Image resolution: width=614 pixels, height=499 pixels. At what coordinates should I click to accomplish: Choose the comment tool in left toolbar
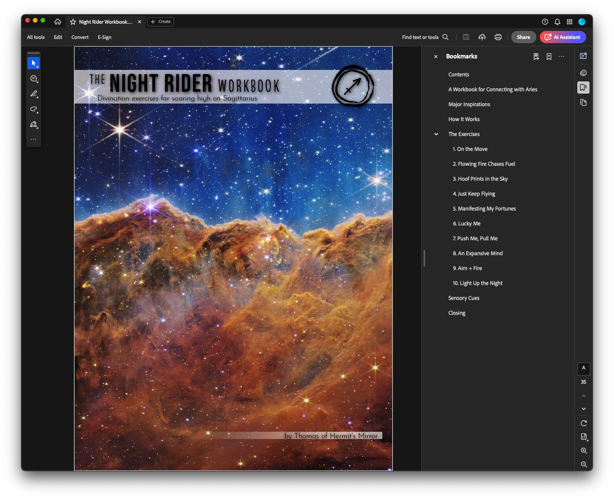click(x=34, y=79)
